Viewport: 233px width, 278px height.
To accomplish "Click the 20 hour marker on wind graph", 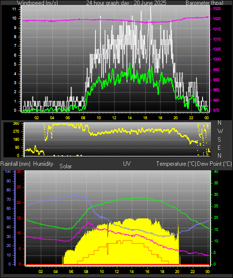I will click(x=175, y=118).
